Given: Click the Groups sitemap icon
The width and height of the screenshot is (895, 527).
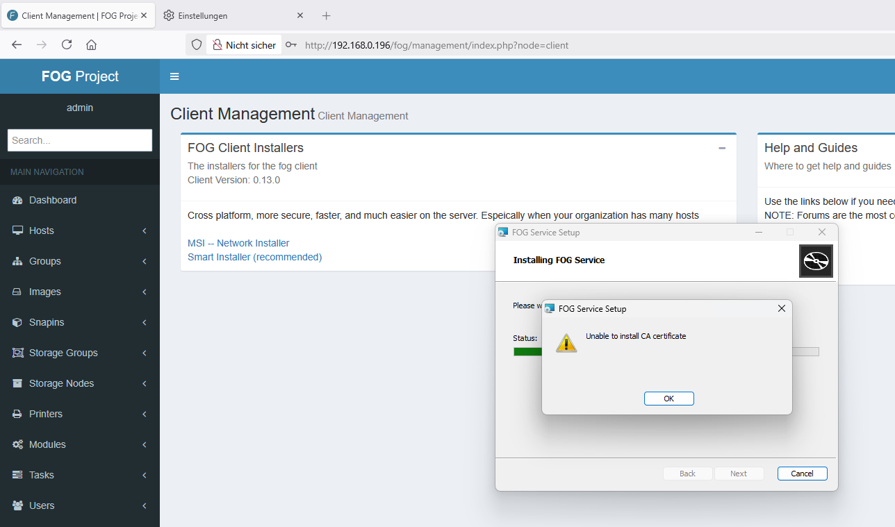Looking at the screenshot, I should tap(18, 261).
